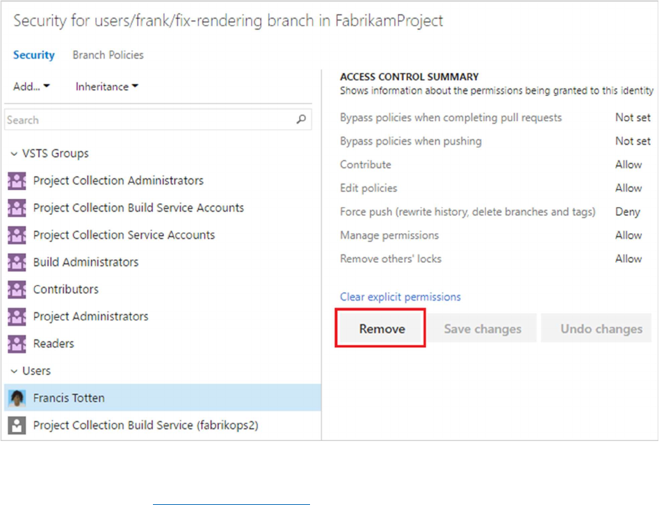Click Francis Totten's avatar picture

pyautogui.click(x=17, y=399)
